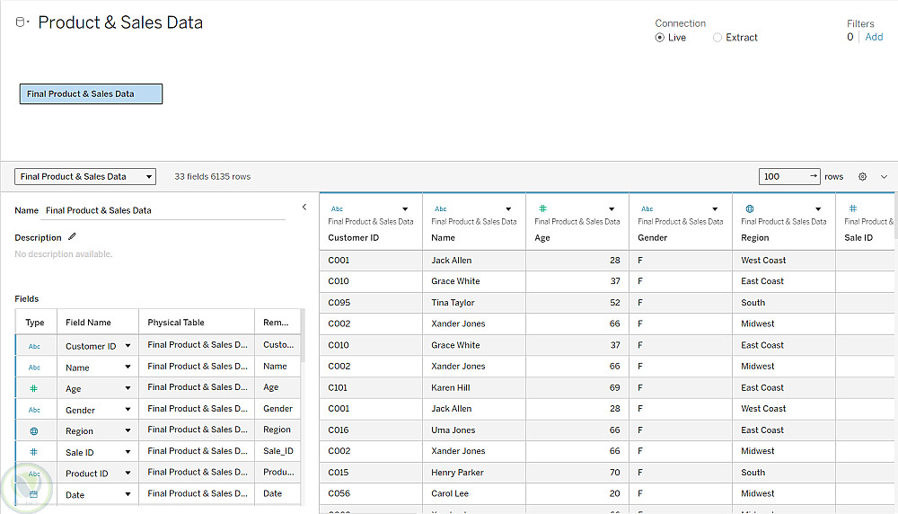
Task: Open Sale ID field row dropdown arrow
Action: click(x=128, y=451)
